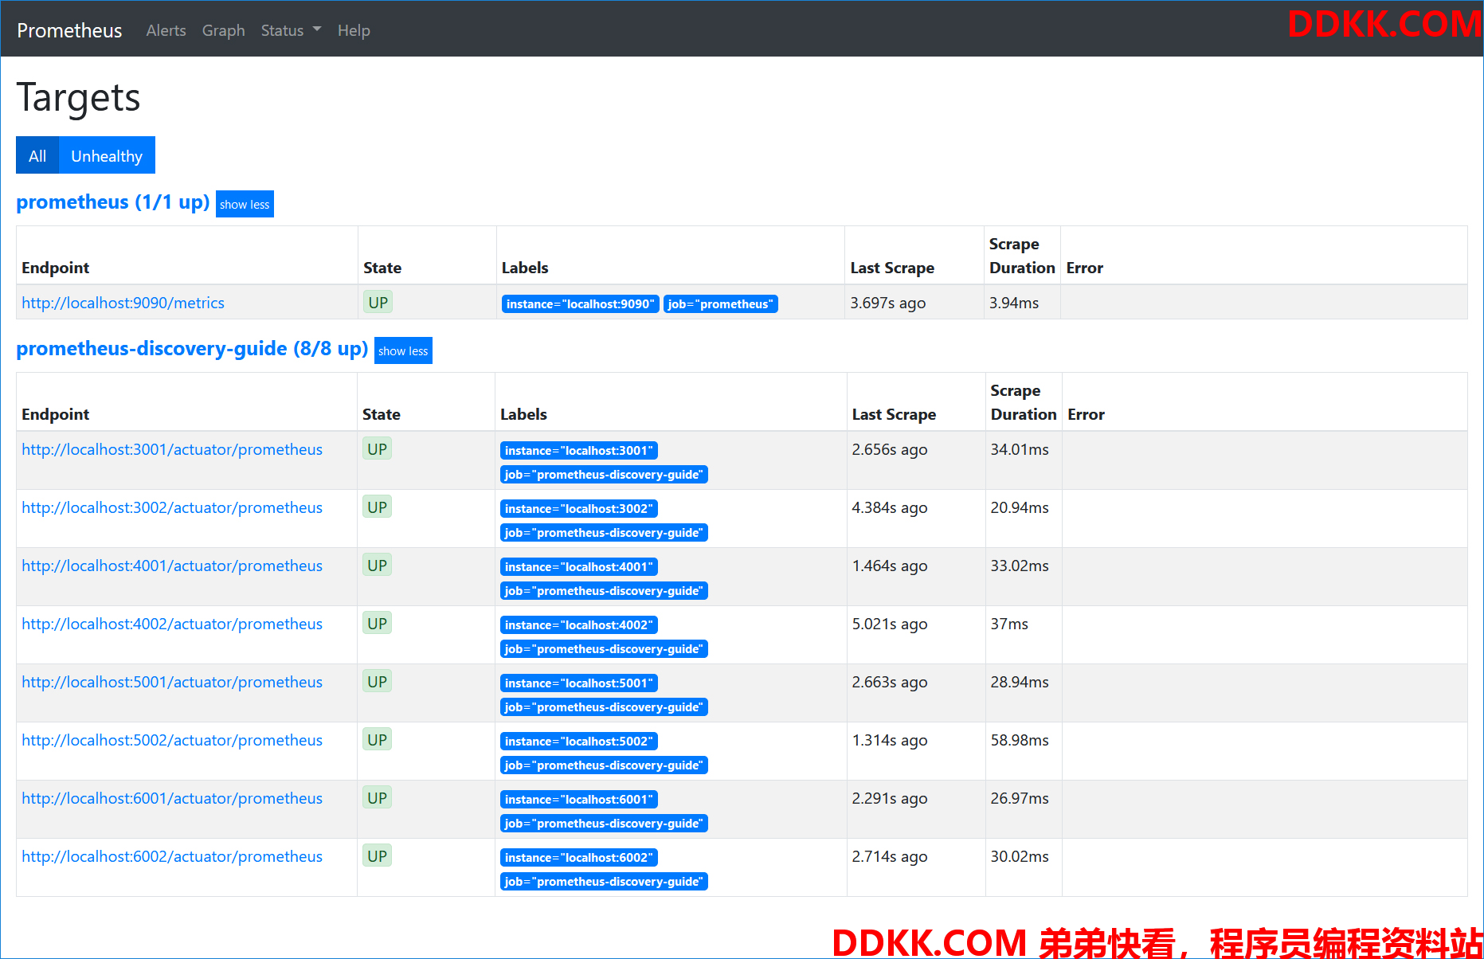Click the UP badge in the localhost:6002 row
This screenshot has height=959, width=1484.
pyautogui.click(x=377, y=856)
